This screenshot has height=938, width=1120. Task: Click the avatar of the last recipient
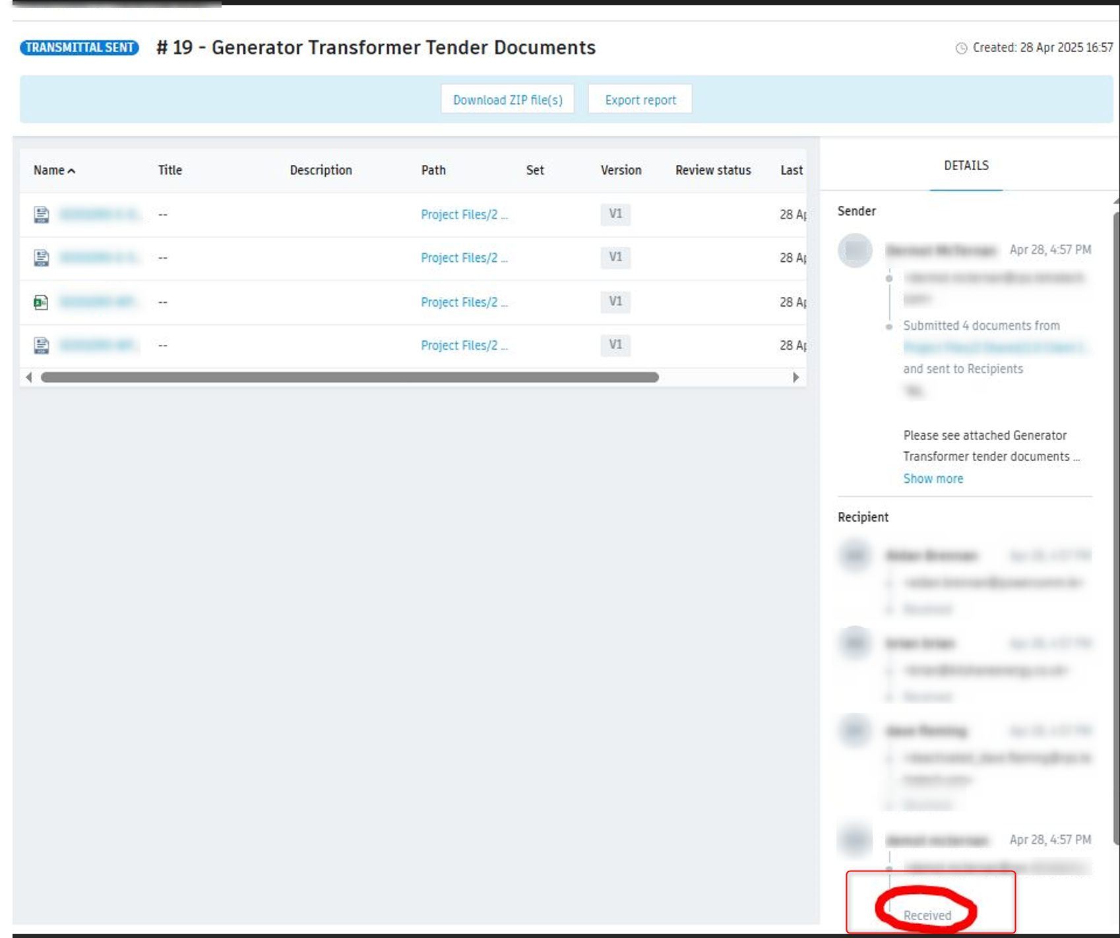pos(855,840)
